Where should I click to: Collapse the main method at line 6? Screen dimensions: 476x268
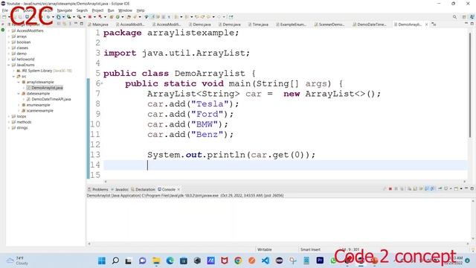tap(102, 83)
